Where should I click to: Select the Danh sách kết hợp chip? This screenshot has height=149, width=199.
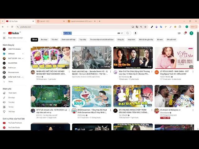pos(68,40)
